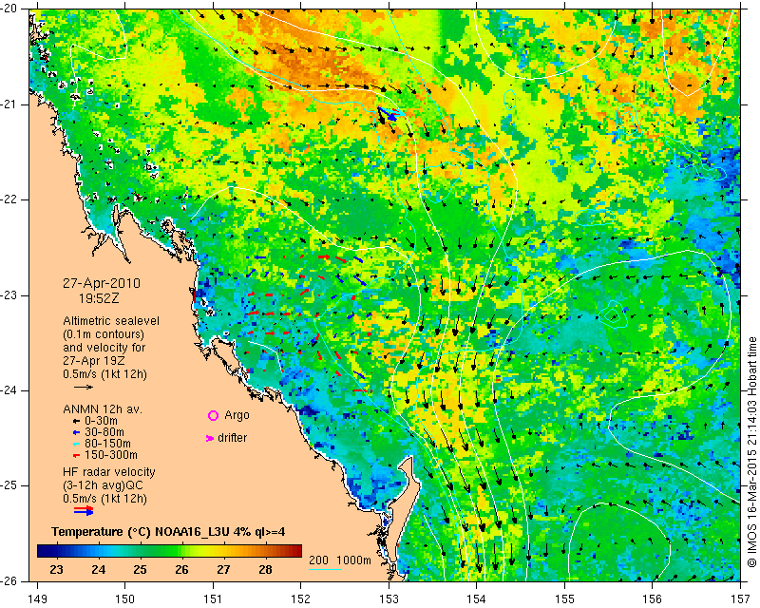
Task: Click the longitude axis label 149
Action: tap(37, 599)
